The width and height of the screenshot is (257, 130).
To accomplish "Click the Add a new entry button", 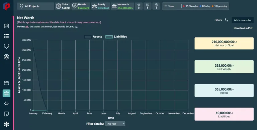I will click(243, 20).
